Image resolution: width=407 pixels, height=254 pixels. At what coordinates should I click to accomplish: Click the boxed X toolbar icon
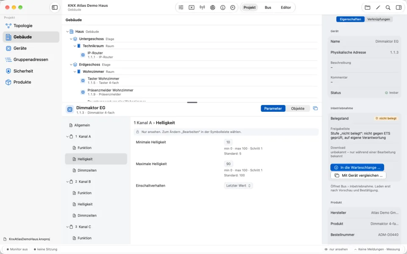click(192, 8)
